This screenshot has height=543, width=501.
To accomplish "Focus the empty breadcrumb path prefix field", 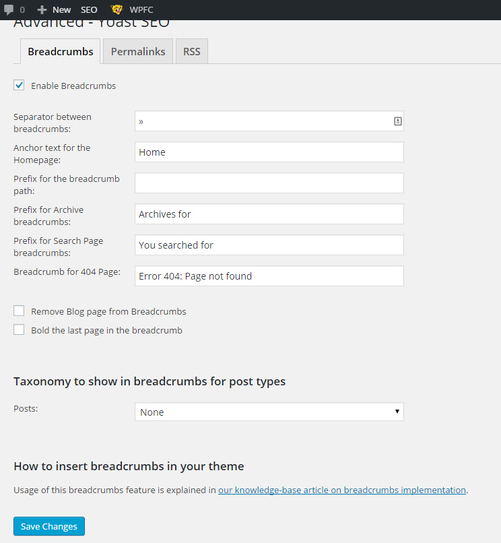I will 269,183.
